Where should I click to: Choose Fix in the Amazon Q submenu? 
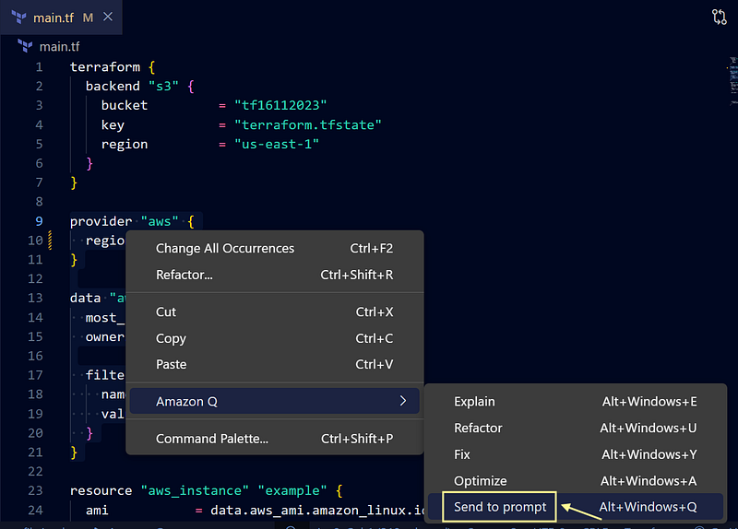coord(575,454)
